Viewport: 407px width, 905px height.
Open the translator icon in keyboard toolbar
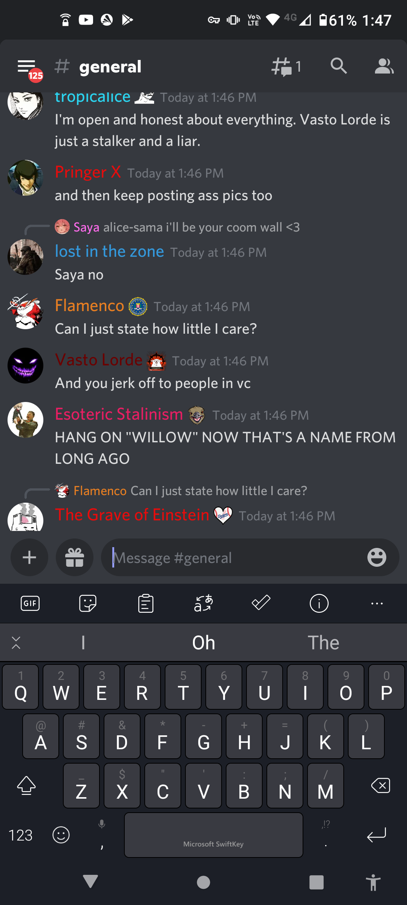tap(203, 603)
